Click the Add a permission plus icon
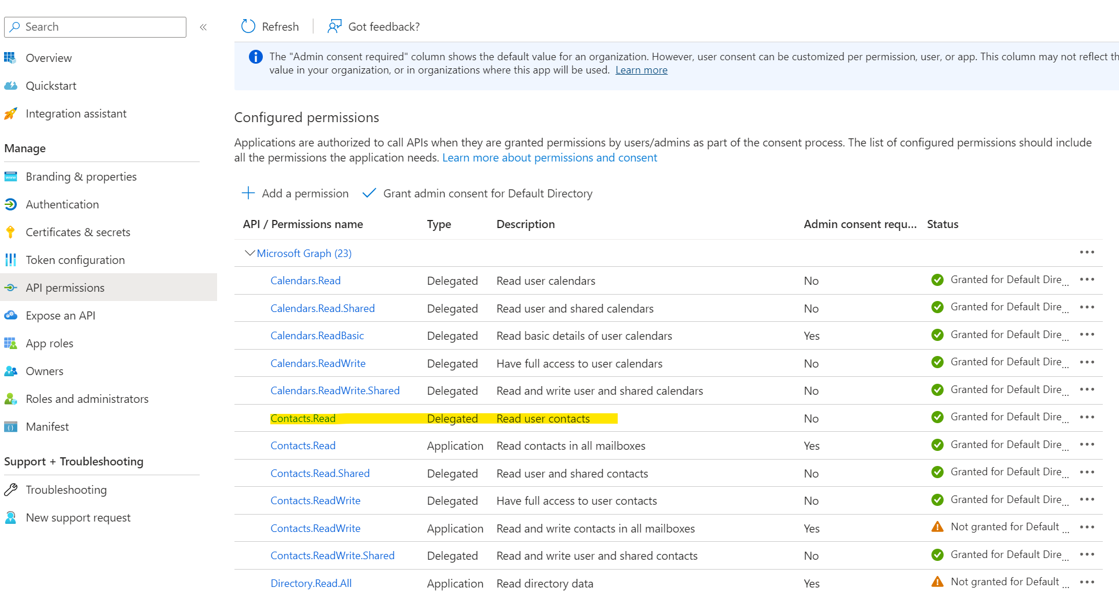 (248, 193)
